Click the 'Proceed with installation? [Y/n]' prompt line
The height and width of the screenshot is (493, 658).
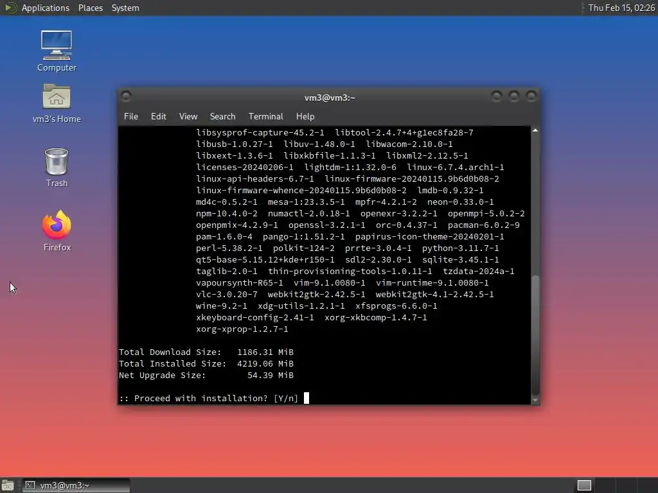point(209,398)
